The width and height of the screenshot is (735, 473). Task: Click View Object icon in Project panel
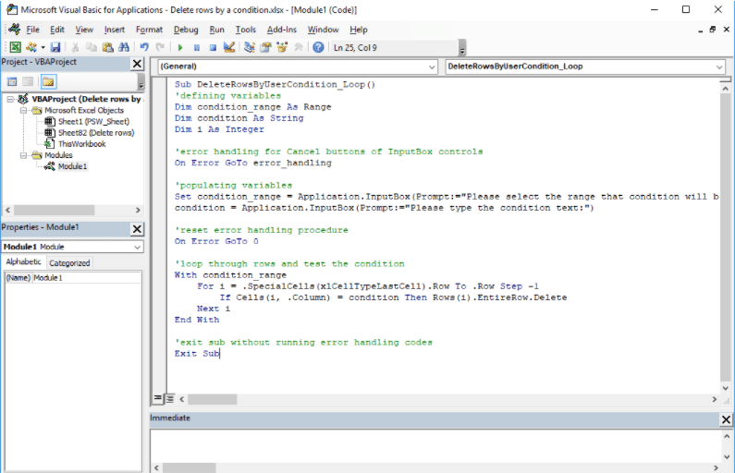[x=28, y=82]
